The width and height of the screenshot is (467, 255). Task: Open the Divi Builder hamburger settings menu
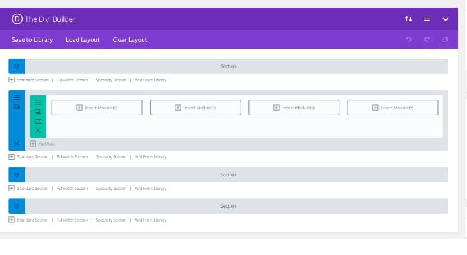[x=427, y=19]
